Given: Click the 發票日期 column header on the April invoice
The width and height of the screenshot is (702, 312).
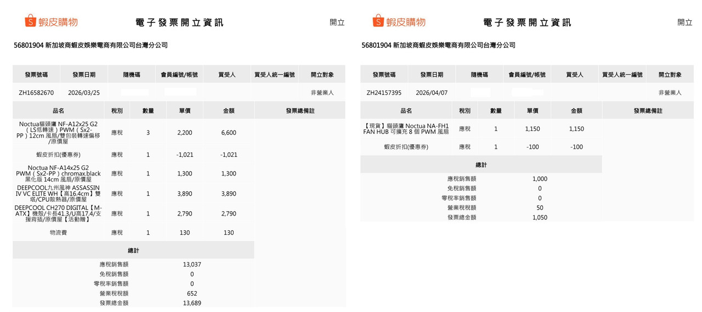Looking at the screenshot, I should tap(432, 75).
